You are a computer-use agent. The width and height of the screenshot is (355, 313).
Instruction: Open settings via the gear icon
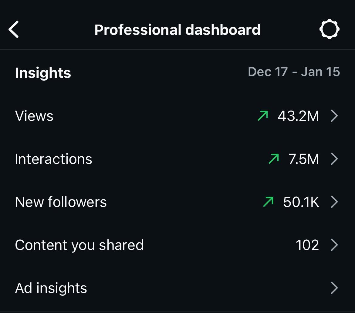pyautogui.click(x=330, y=29)
